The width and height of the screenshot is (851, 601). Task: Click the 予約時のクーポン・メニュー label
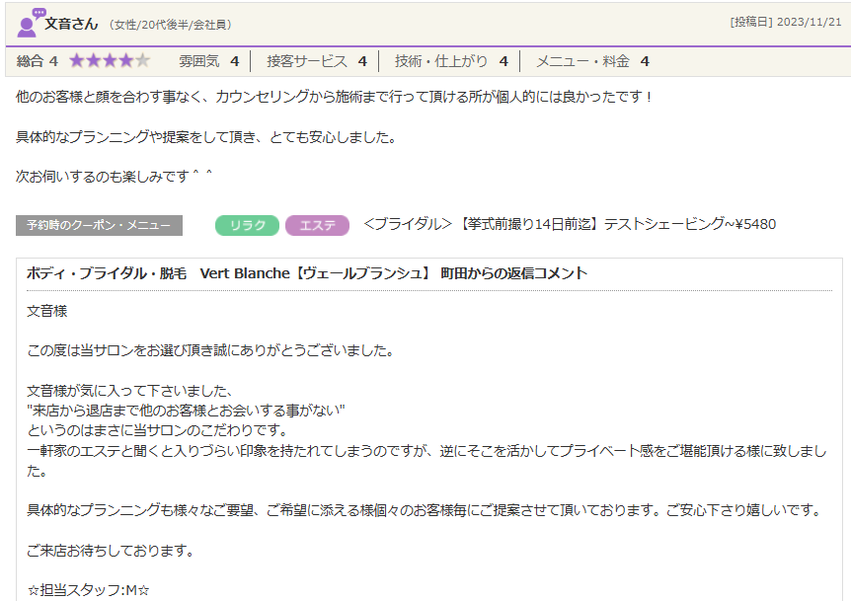(99, 225)
